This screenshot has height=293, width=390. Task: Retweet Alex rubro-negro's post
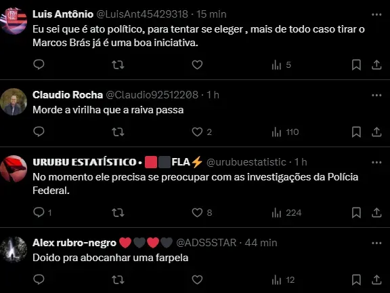[x=118, y=279]
